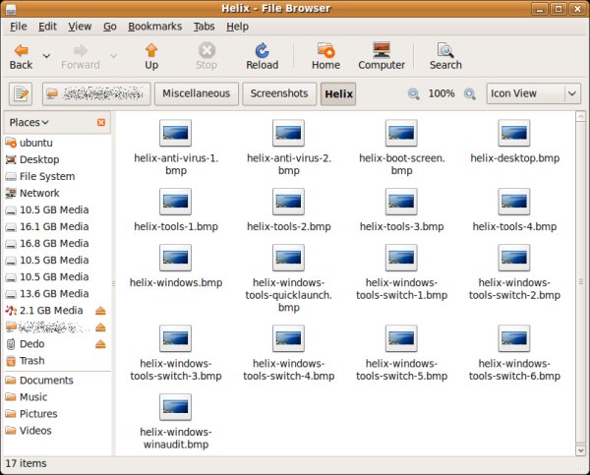The width and height of the screenshot is (590, 475).
Task: Open Computer from the toolbar
Action: click(x=382, y=55)
